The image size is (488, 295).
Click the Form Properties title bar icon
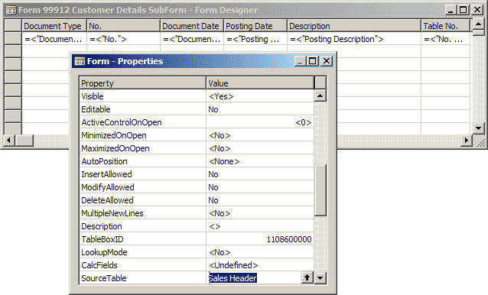(80, 61)
